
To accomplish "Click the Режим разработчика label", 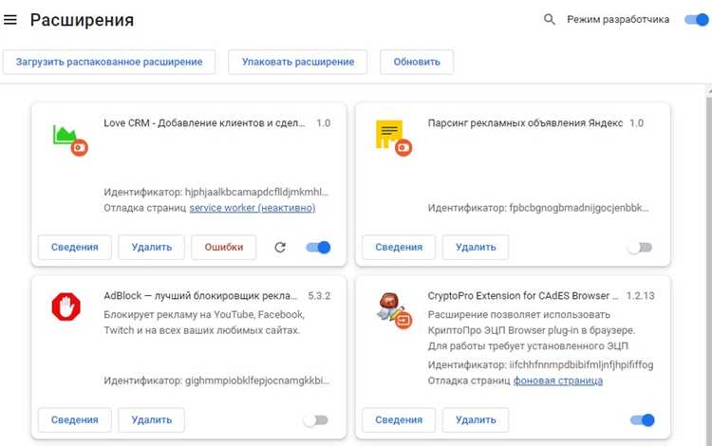I will point(618,20).
